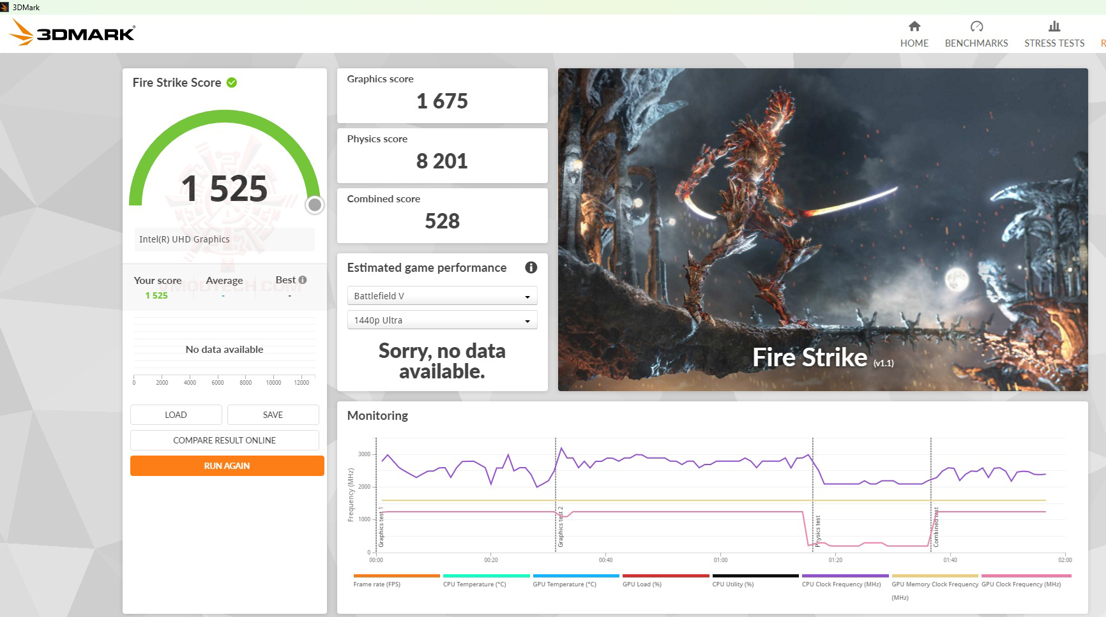Click the Physics test chart marker
The width and height of the screenshot is (1106, 617).
[x=817, y=532]
